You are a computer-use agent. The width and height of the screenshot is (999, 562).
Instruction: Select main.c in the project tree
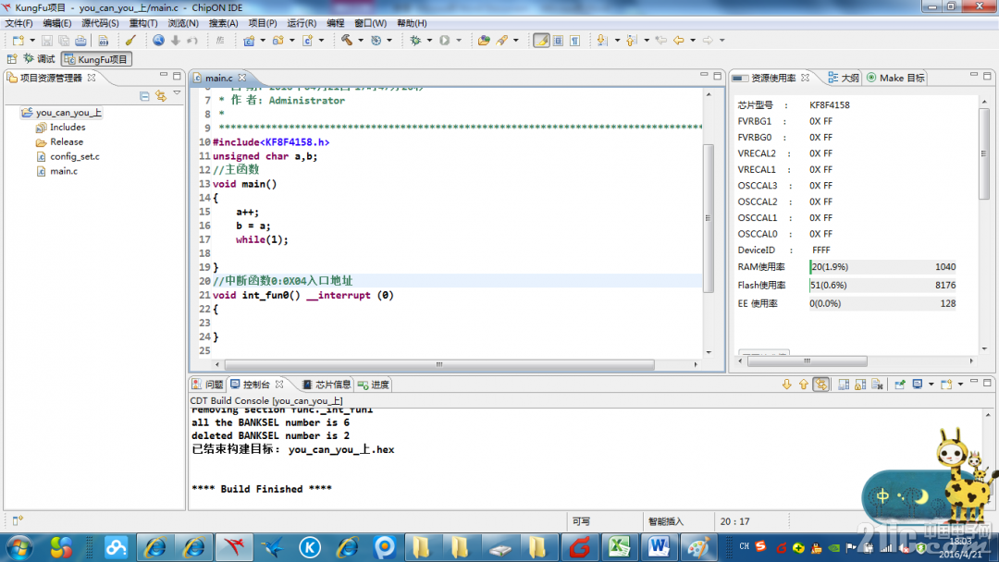point(64,171)
